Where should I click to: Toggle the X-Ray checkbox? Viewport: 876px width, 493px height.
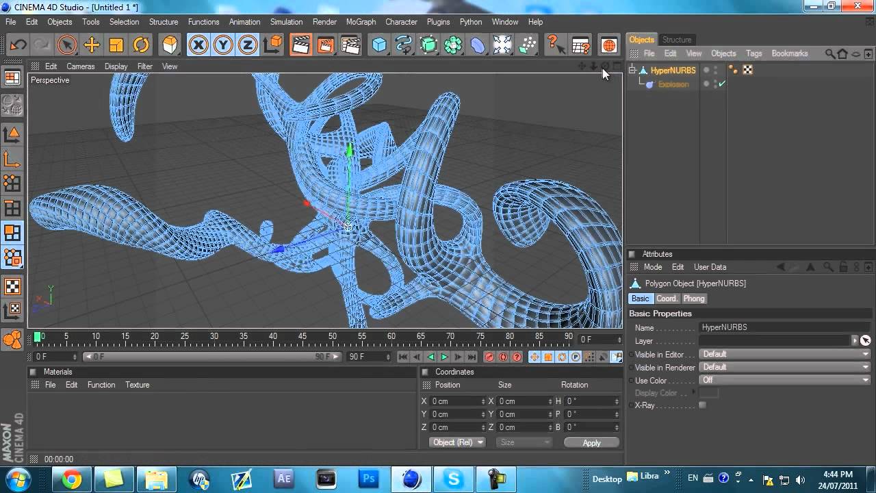coord(702,405)
